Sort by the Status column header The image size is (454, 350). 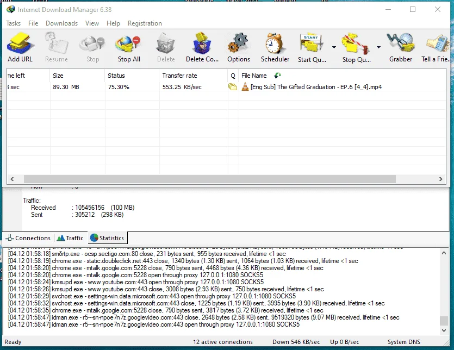132,76
